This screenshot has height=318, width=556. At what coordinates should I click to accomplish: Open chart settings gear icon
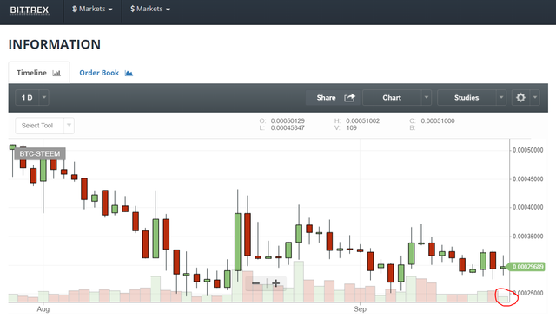[x=520, y=98]
